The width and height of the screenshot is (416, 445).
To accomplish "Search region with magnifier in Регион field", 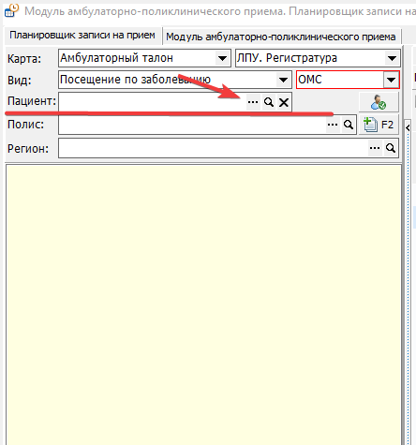I will (391, 148).
